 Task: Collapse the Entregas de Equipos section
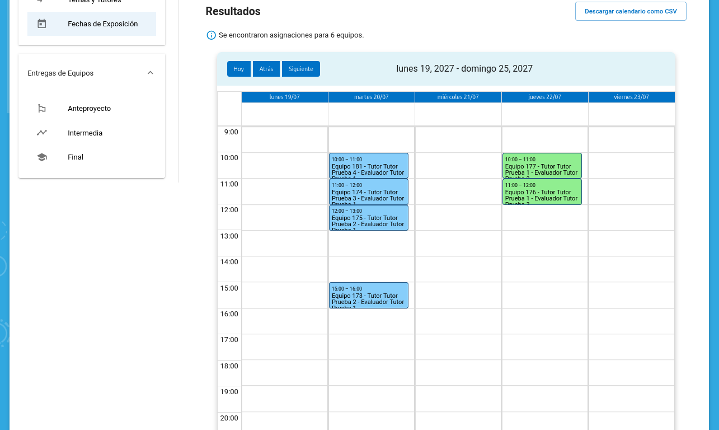(150, 73)
